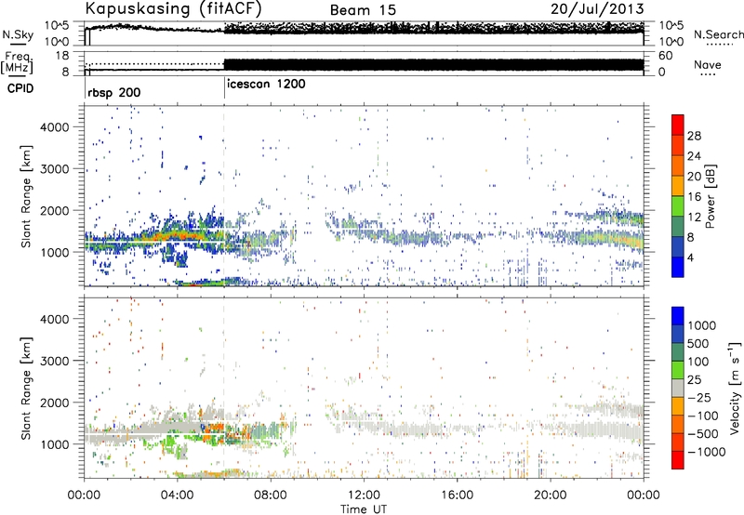This screenshot has height=515, width=744.
Task: Click the 'N.Search' legend label
Action: 718,34
